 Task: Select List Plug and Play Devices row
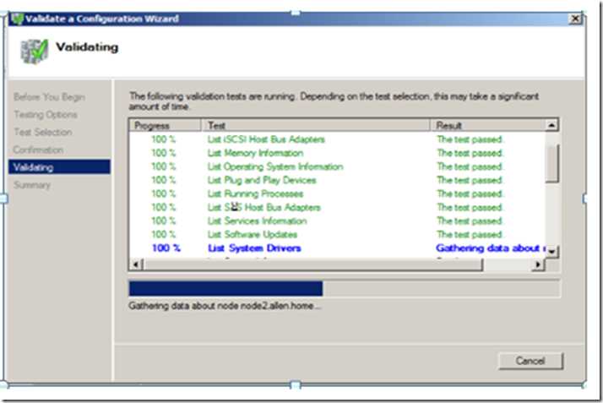click(x=337, y=180)
